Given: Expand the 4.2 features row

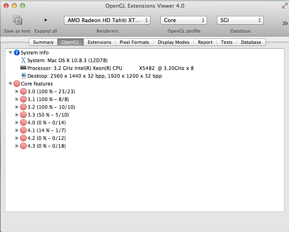Looking at the screenshot, I should point(17,138).
